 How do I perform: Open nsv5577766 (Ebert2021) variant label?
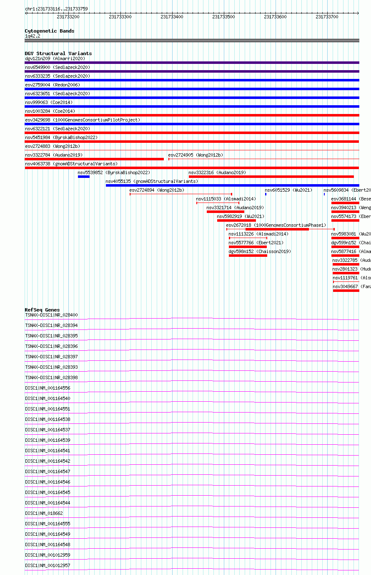(x=256, y=243)
